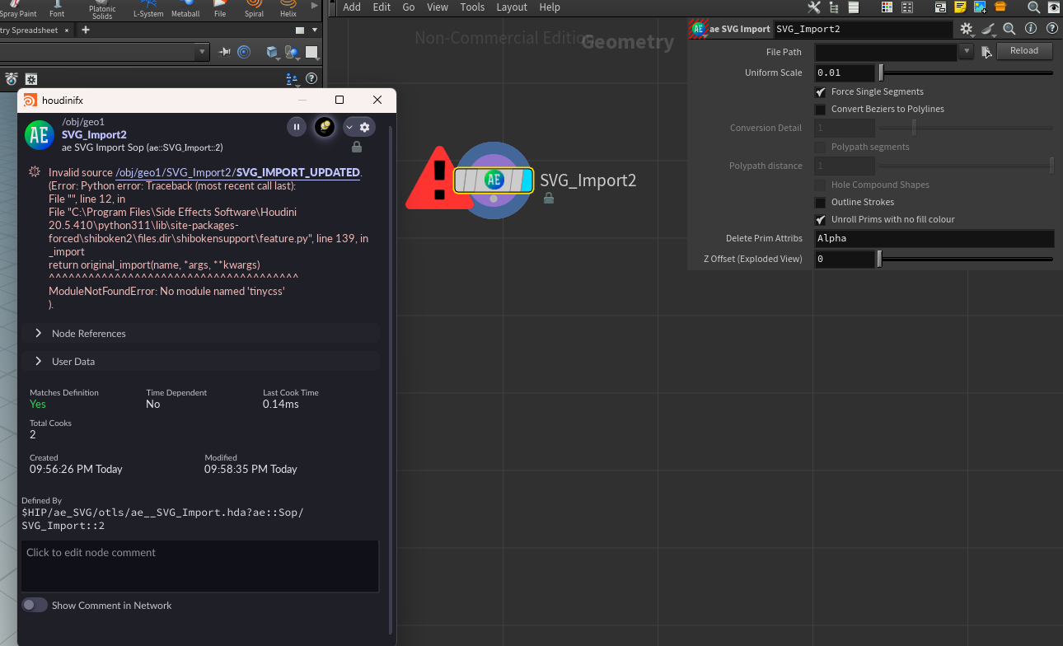Switch to tree view in network editor
Screen dimensions: 1063x646
pos(834,7)
